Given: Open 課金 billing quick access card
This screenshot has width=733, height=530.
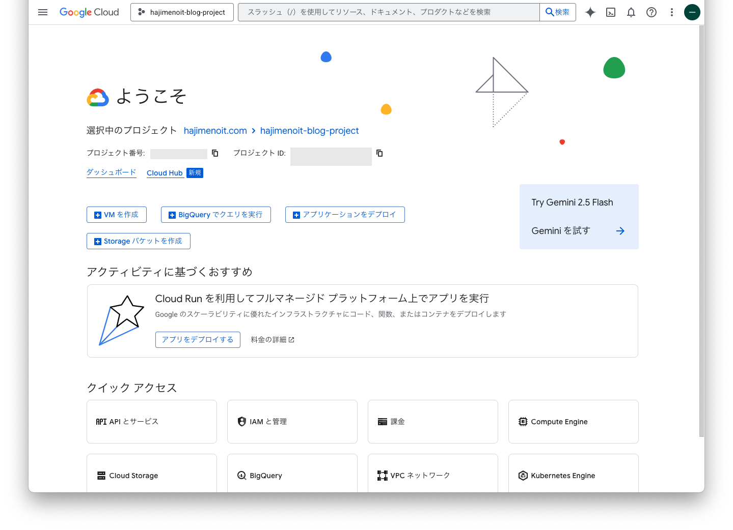Looking at the screenshot, I should coord(433,422).
